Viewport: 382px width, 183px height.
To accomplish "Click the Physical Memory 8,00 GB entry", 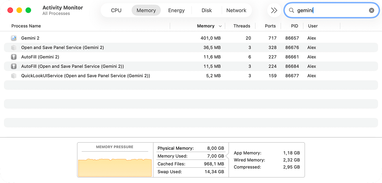I will pos(191,148).
